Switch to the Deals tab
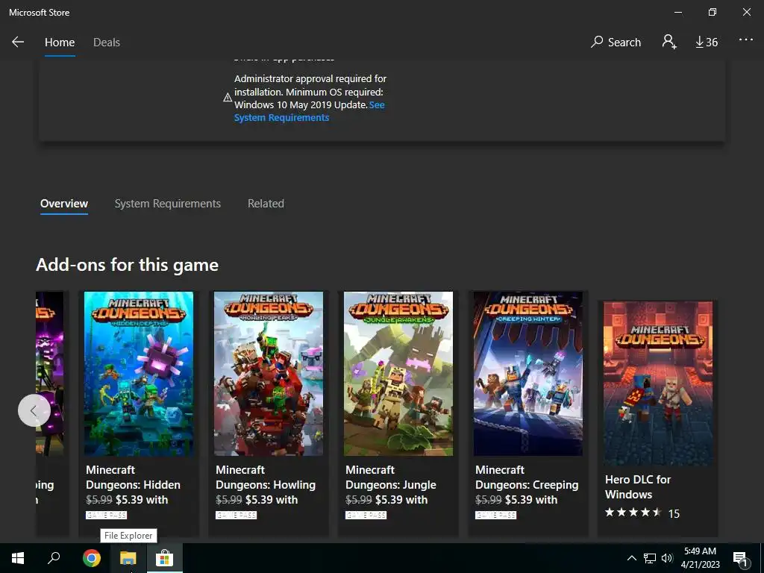This screenshot has height=573, width=764. (x=107, y=43)
